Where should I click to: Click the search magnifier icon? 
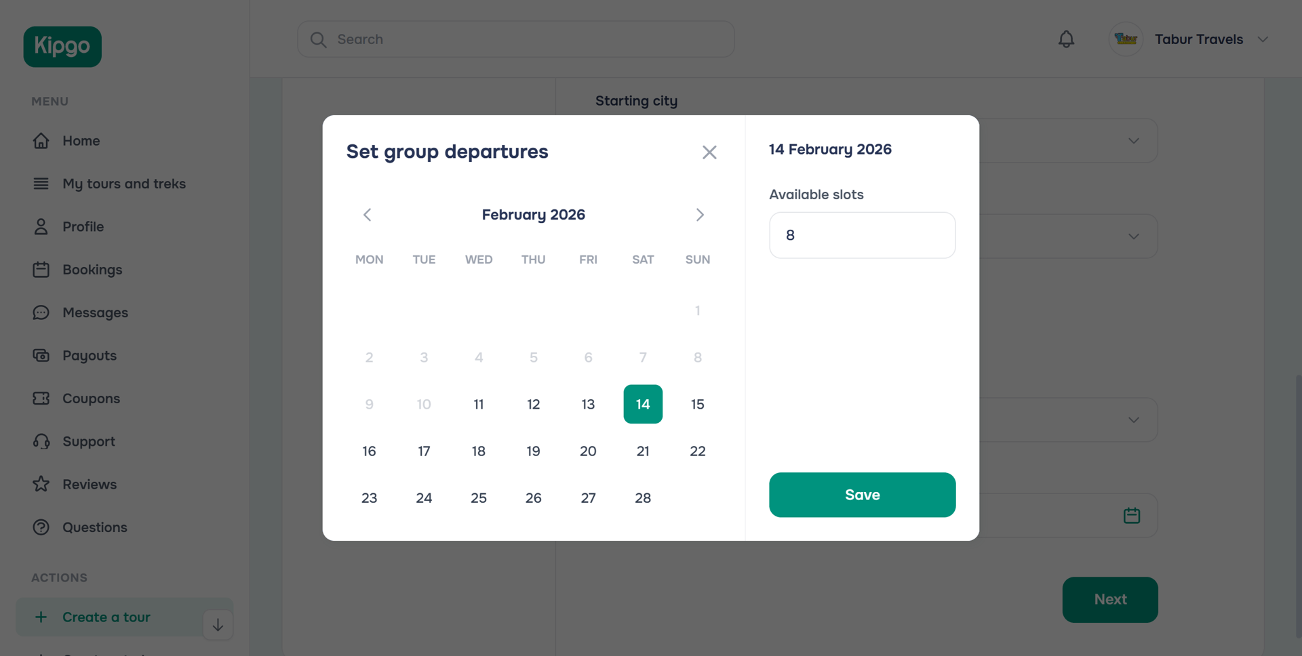coord(318,39)
